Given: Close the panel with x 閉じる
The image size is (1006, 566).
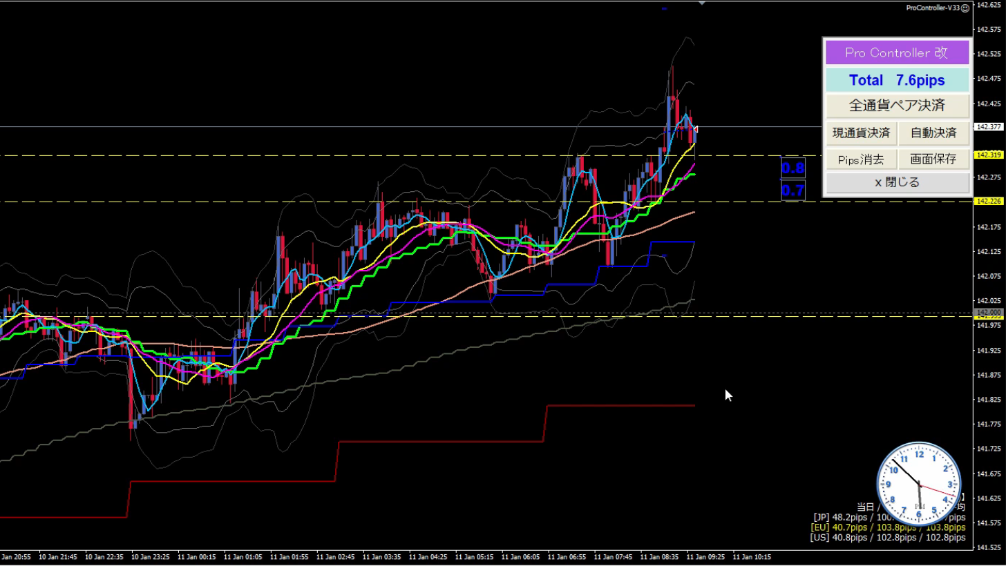Looking at the screenshot, I should click(x=897, y=183).
